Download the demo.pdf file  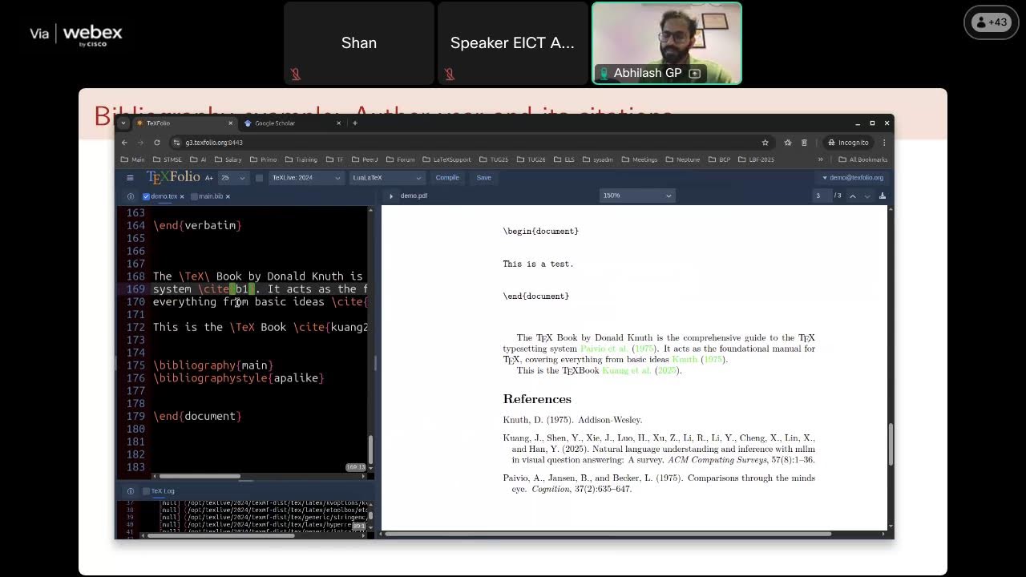point(883,196)
